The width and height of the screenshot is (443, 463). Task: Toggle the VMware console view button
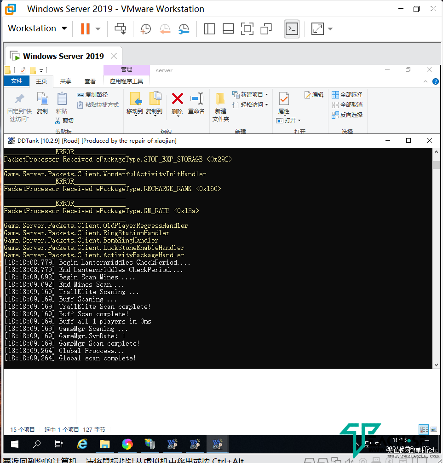(x=292, y=29)
